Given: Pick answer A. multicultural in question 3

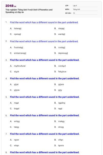Looking at the screenshot, I should pos(18,66).
